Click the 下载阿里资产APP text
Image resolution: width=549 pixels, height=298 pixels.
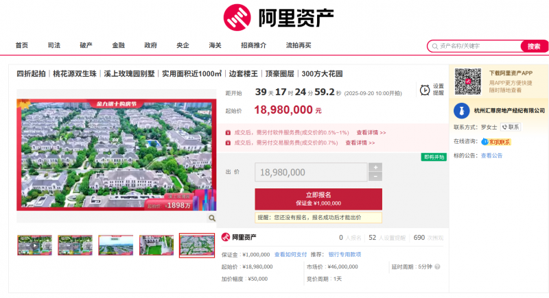[x=511, y=73]
